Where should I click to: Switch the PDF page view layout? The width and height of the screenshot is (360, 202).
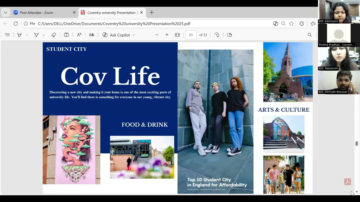[229, 35]
